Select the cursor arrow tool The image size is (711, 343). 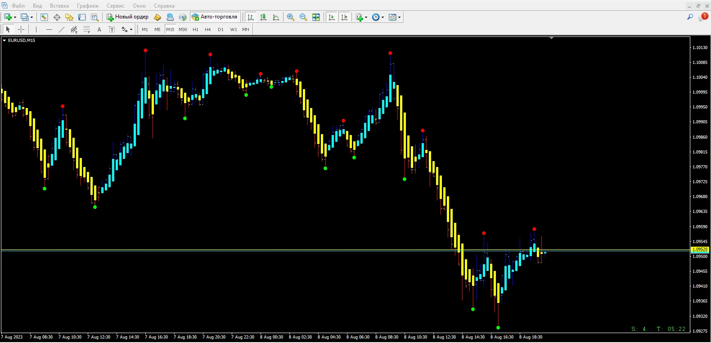(x=8, y=29)
